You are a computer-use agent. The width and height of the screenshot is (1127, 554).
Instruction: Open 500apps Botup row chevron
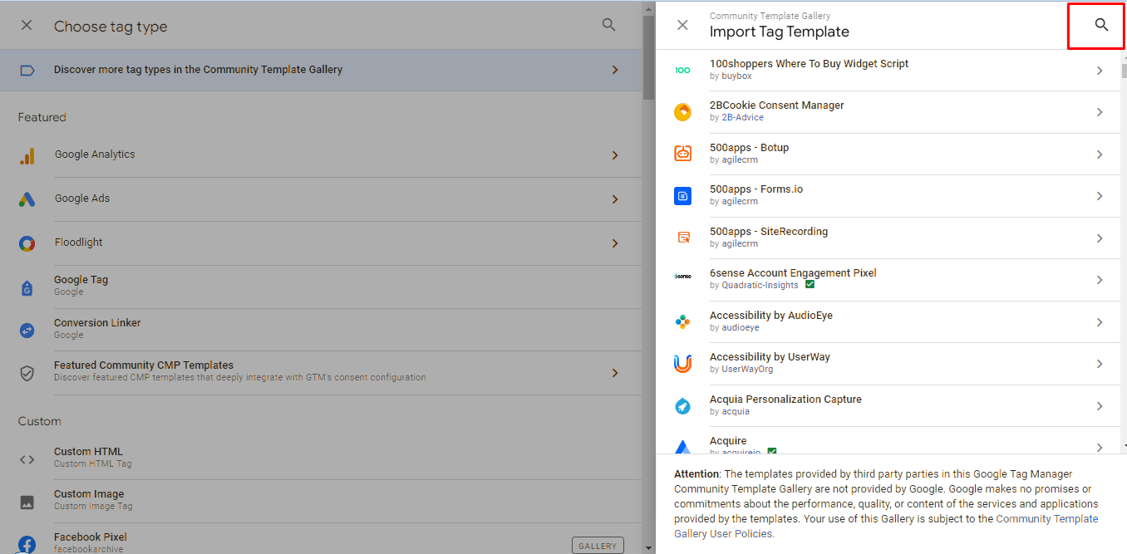click(1100, 154)
